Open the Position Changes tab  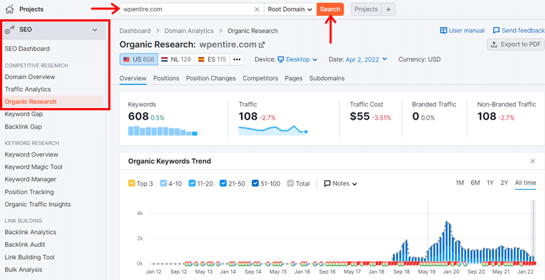[211, 78]
